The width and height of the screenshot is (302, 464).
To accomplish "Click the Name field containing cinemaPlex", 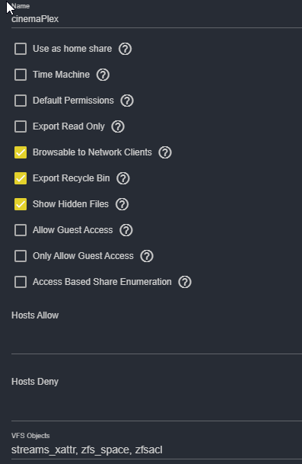I will [157, 19].
